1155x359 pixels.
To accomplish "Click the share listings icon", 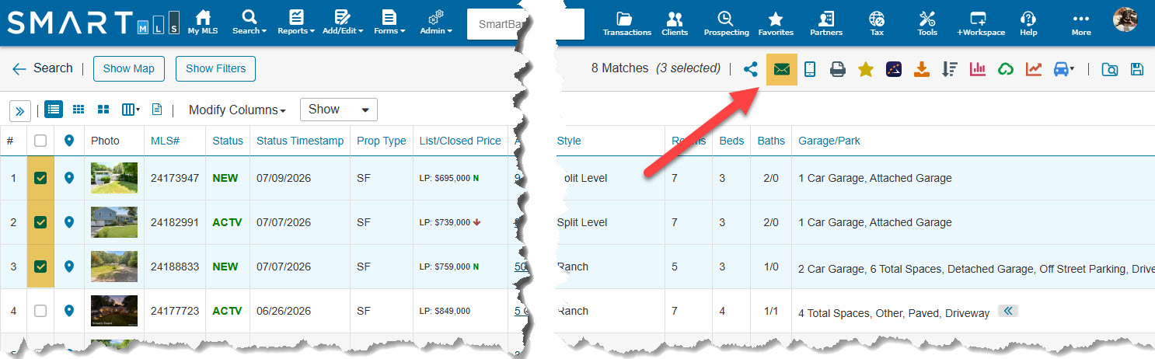I will [x=750, y=69].
